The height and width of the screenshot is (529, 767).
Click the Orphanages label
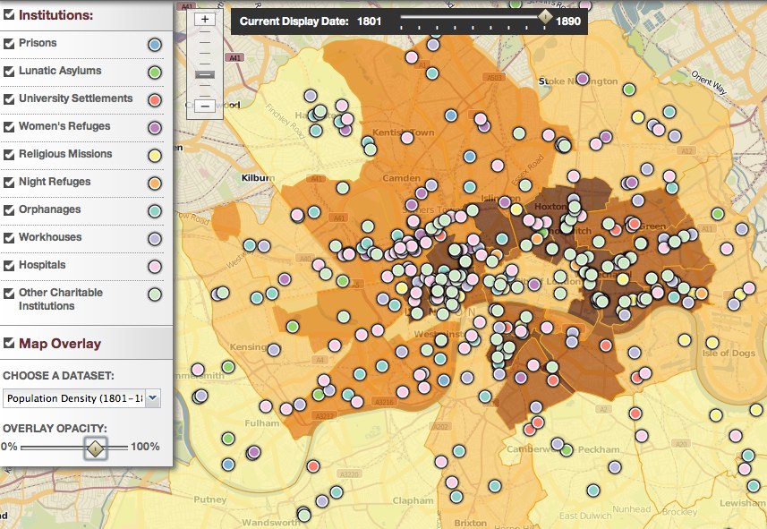[x=50, y=209]
